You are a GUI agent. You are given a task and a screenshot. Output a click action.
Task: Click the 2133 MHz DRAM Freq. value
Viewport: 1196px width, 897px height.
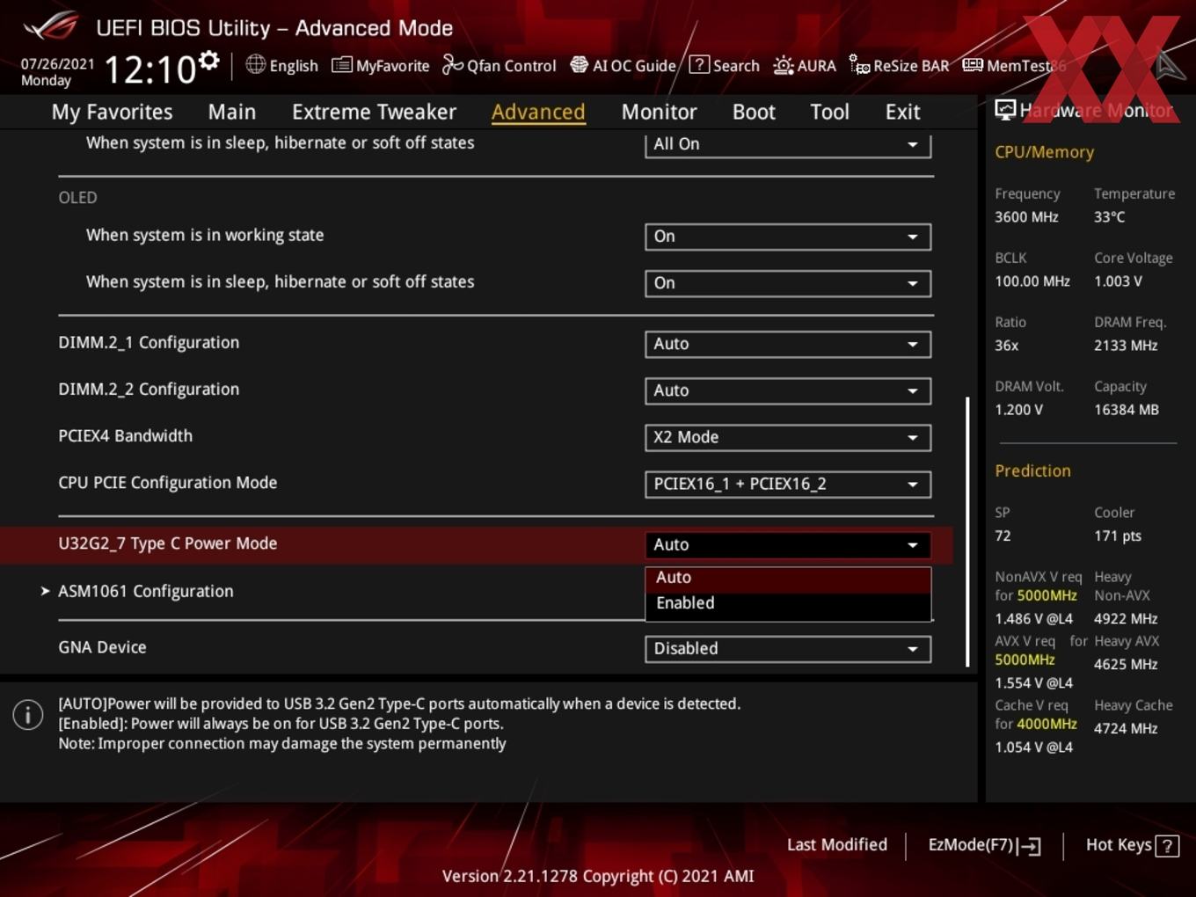(x=1126, y=346)
